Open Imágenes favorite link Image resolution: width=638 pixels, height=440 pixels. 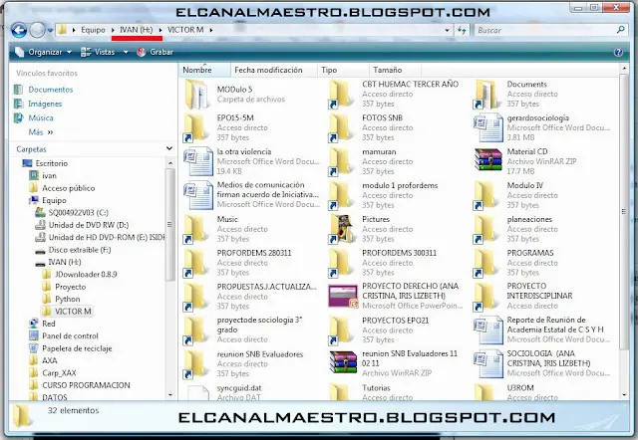point(45,104)
